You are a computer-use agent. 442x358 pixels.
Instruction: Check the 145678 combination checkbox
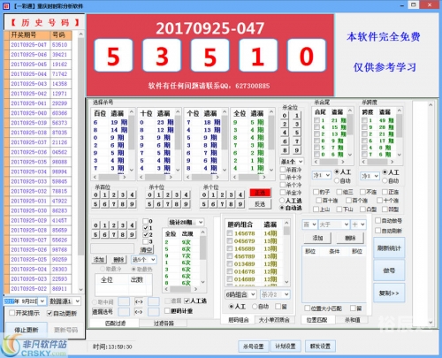point(230,233)
